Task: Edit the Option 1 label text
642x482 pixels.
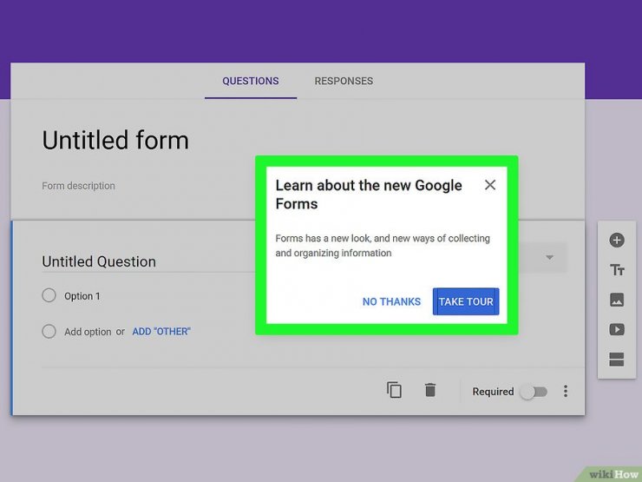Action: [x=82, y=296]
